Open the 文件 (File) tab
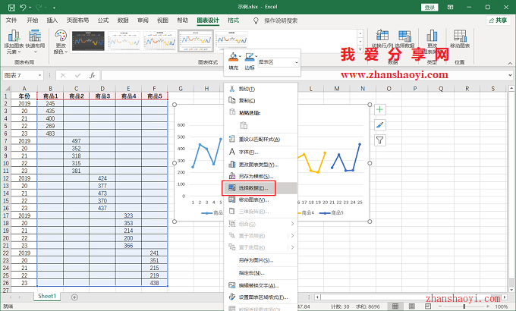 [x=11, y=20]
